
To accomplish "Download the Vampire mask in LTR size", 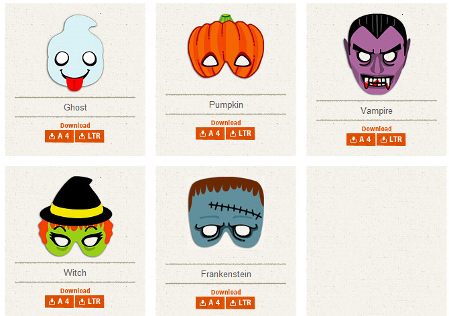I will pyautogui.click(x=391, y=139).
